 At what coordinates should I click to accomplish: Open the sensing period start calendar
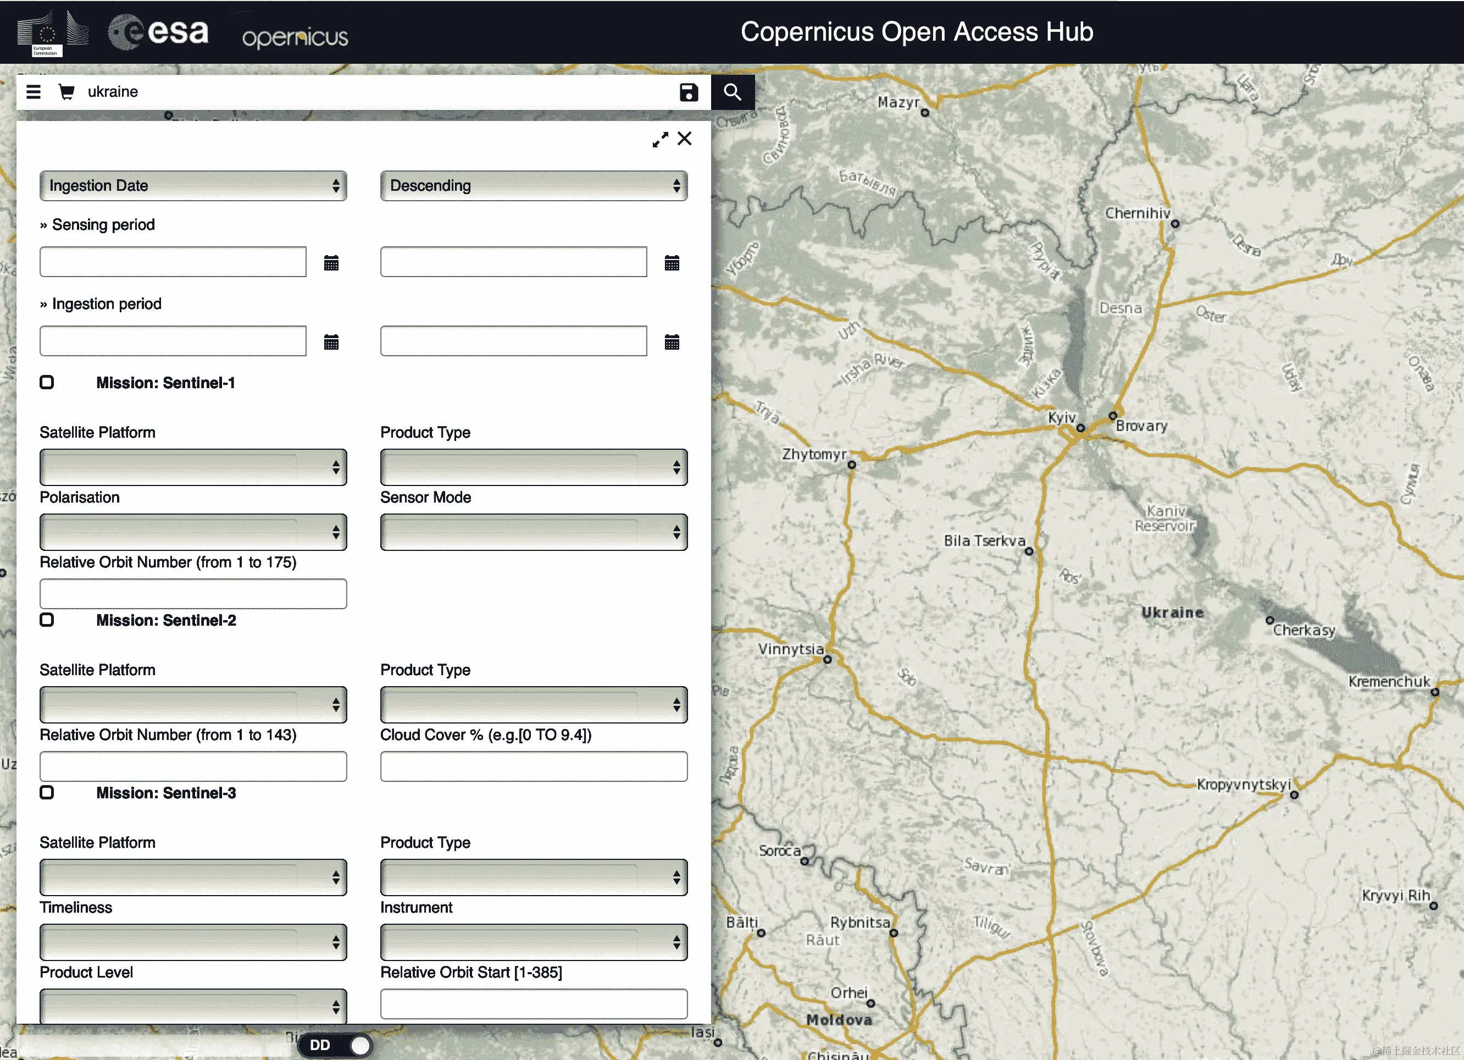coord(331,263)
